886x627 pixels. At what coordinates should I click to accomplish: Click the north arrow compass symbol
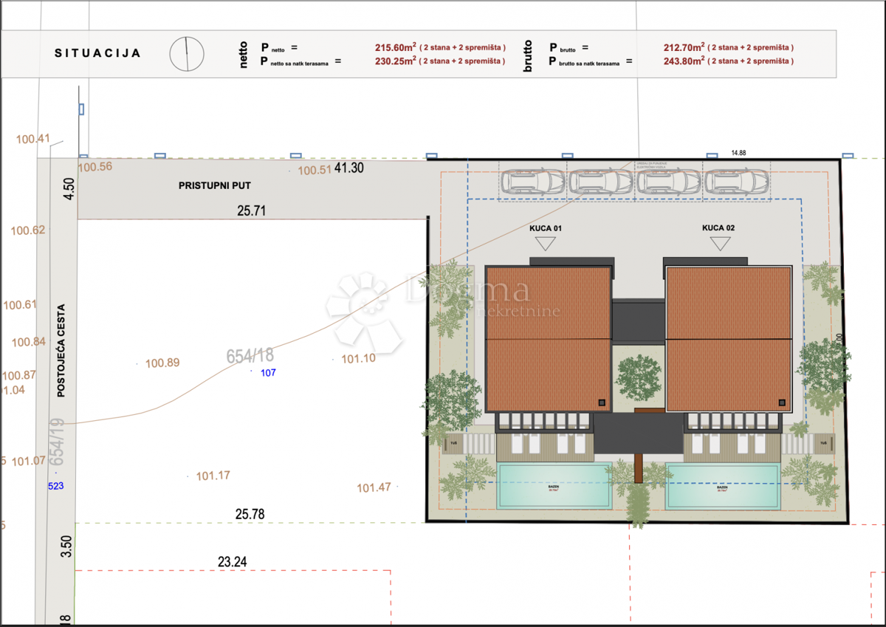tap(187, 53)
